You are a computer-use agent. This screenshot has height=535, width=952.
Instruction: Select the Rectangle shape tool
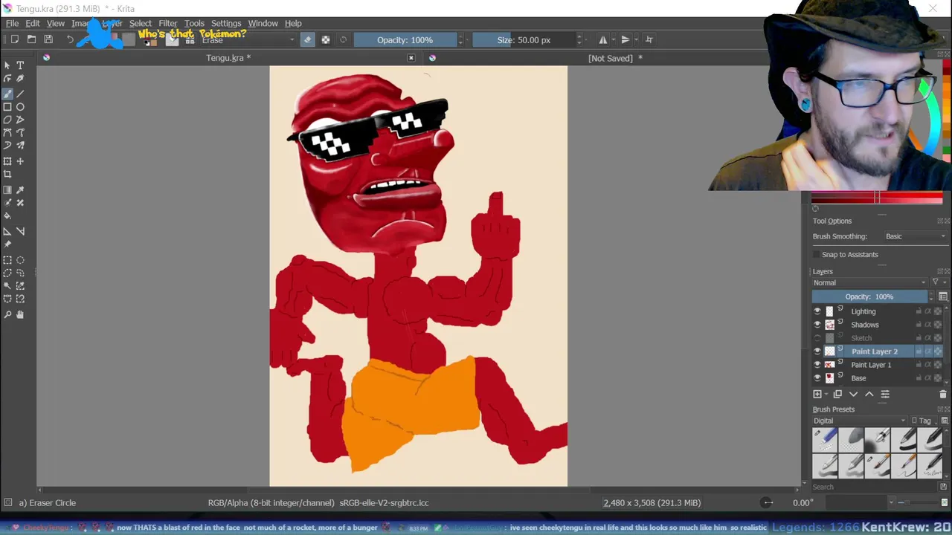7,107
